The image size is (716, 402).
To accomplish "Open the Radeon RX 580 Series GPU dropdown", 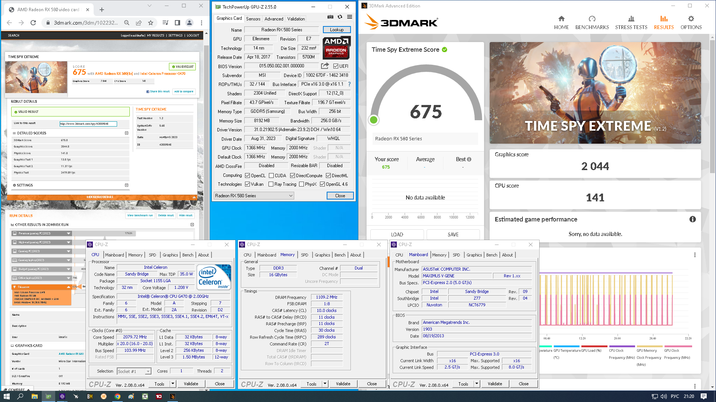I will pyautogui.click(x=254, y=196).
